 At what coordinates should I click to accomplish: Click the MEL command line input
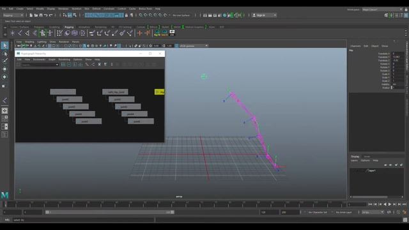[x=84, y=220]
